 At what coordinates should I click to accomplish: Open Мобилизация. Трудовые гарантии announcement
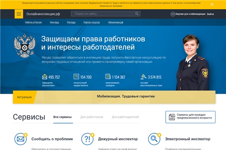(126, 96)
